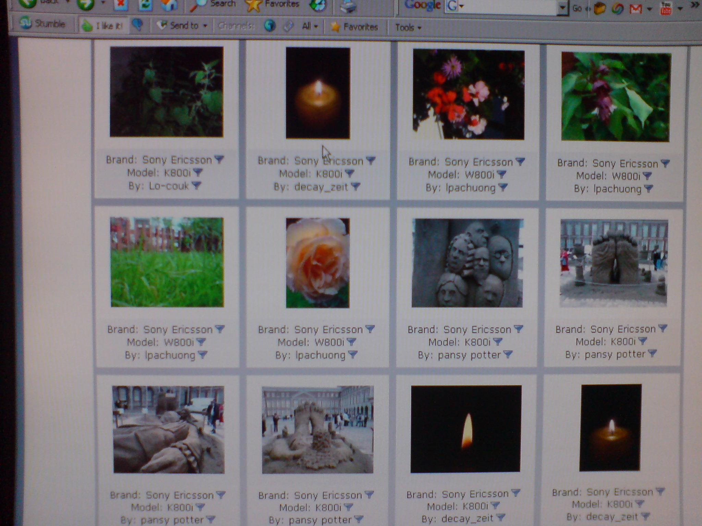Click the History globe icon beside Favorites
This screenshot has height=526, width=702.
click(318, 5)
